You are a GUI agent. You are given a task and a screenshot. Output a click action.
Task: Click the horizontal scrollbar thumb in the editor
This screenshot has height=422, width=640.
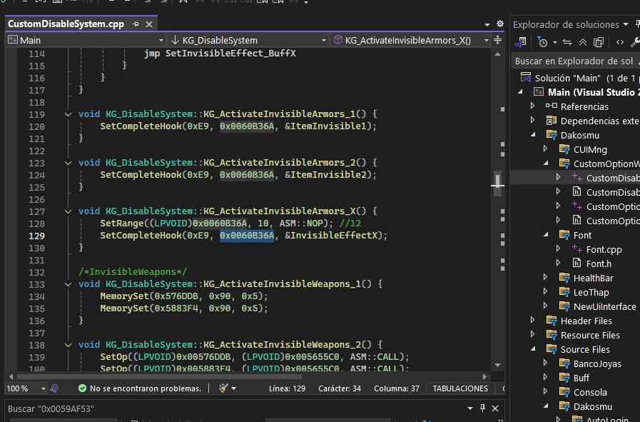point(159,376)
